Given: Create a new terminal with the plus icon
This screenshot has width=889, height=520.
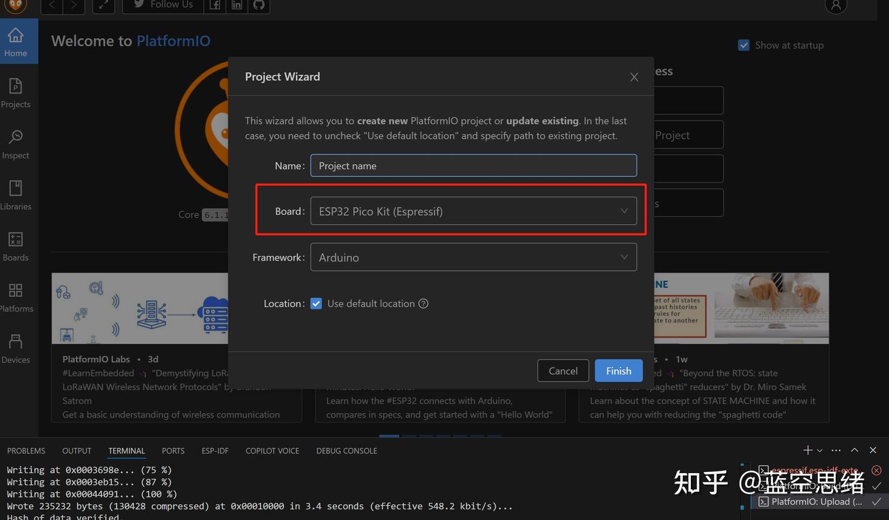Looking at the screenshot, I should [808, 450].
